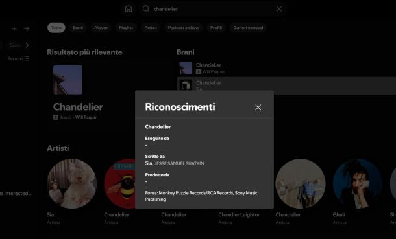Open the Recenti list sort icon
Viewport: 396px width, 239px height.
click(x=27, y=58)
